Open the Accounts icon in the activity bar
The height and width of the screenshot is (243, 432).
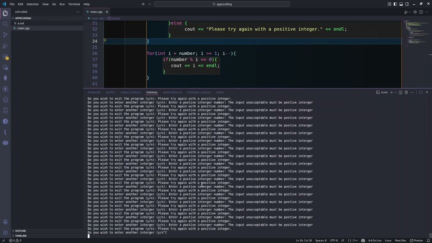tap(5, 222)
